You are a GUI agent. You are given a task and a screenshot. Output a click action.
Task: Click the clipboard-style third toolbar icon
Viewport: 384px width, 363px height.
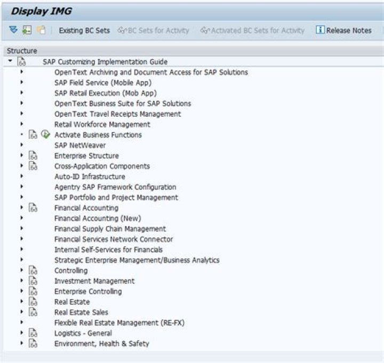pos(41,30)
